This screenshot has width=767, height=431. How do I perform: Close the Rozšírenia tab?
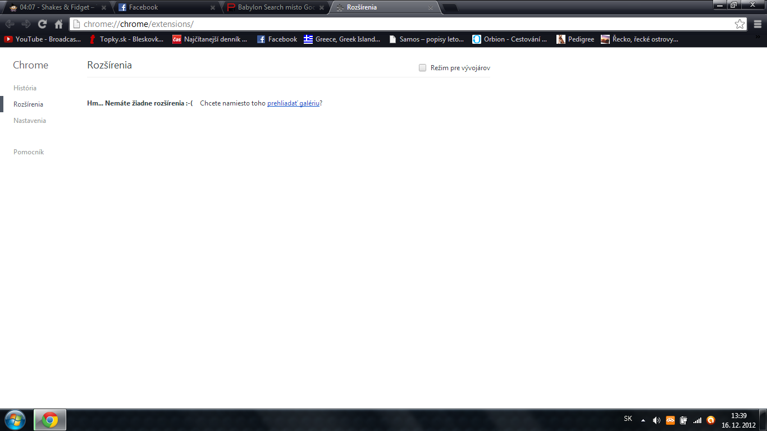tap(431, 8)
